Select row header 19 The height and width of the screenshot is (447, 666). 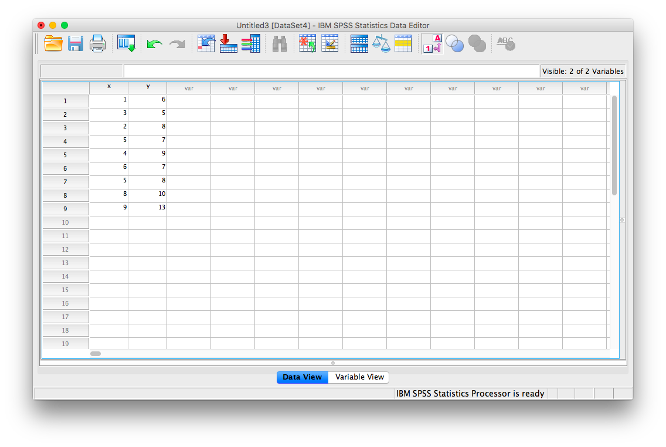(66, 344)
